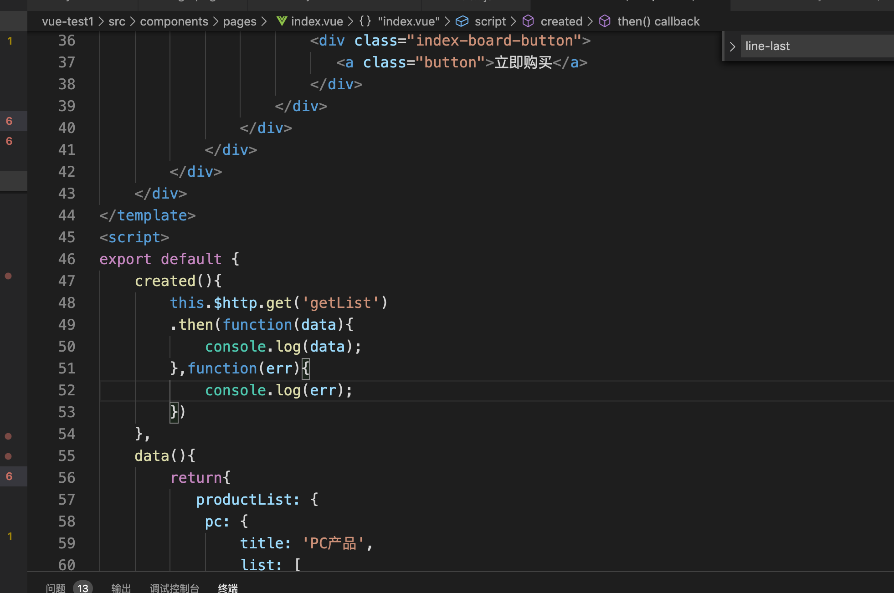Image resolution: width=894 pixels, height=593 pixels.
Task: Click the curly braces icon before "index.vue"
Action: point(365,21)
